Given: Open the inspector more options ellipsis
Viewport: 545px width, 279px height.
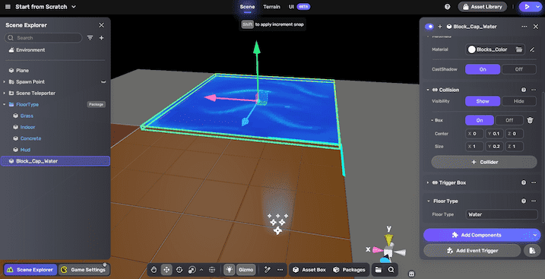Looking at the screenshot, I should (524, 27).
